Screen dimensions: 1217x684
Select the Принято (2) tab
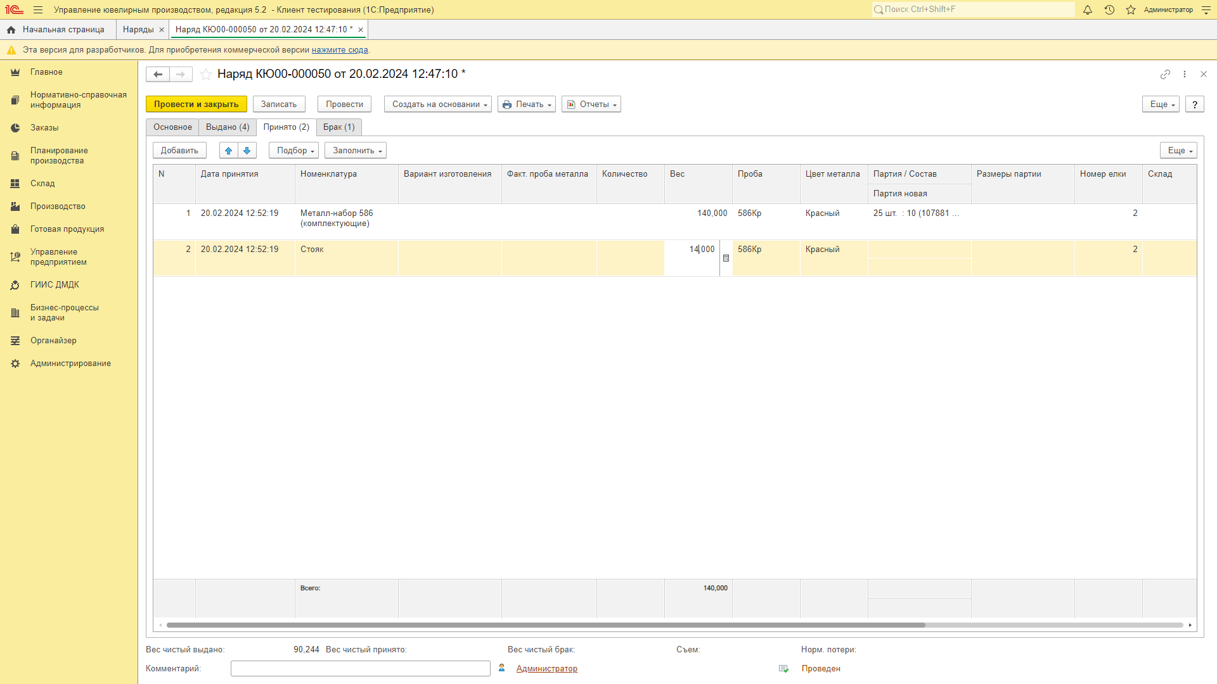(x=287, y=127)
